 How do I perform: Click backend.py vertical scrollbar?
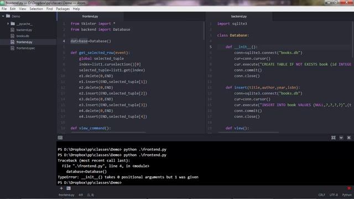(x=353, y=39)
